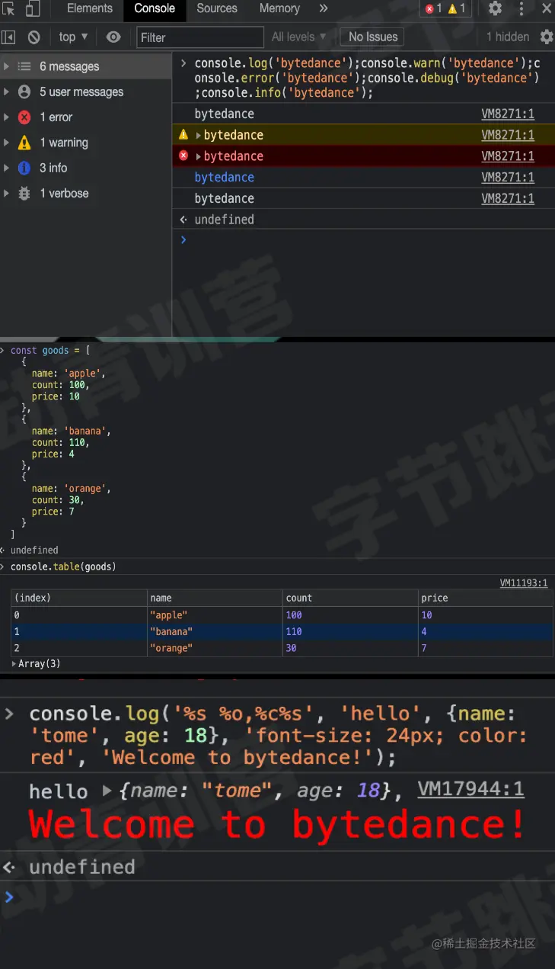Image resolution: width=555 pixels, height=969 pixels.
Task: Select the 6 messages list icon
Action: pyautogui.click(x=24, y=66)
